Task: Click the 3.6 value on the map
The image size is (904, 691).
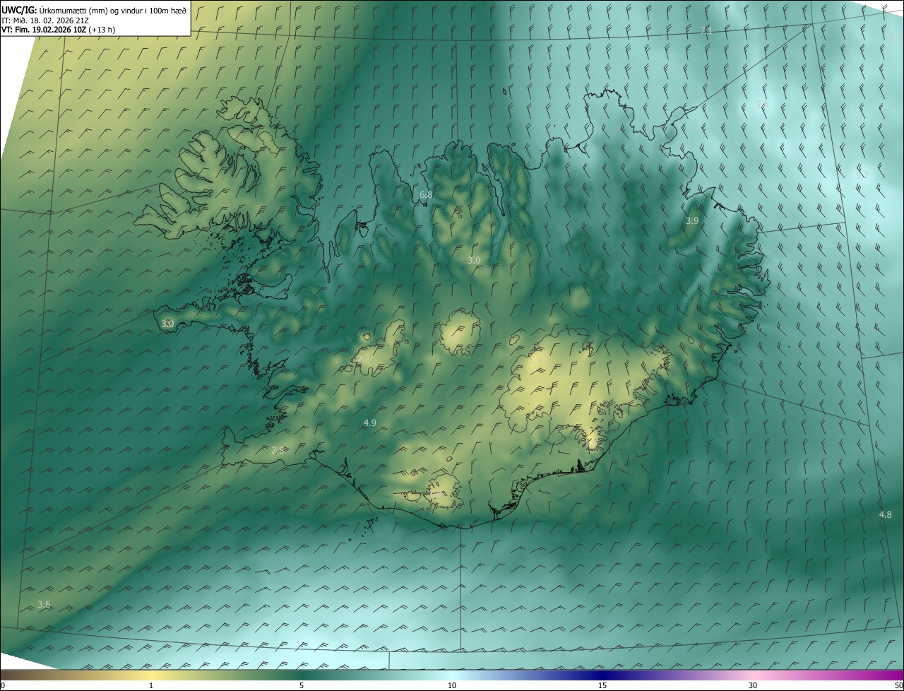Action: point(44,604)
